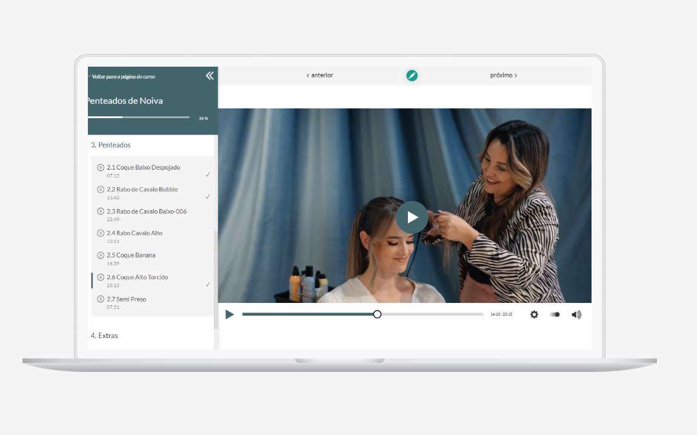
Task: Click play icon beside 2.7 Semi Preso
Action: pos(101,299)
